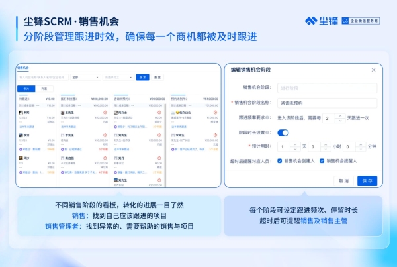
Task: Click timer icon on first ¥51,000.00 column card
Action: click(x=215, y=113)
